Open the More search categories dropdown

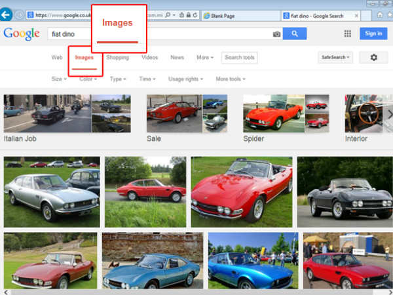click(x=205, y=58)
